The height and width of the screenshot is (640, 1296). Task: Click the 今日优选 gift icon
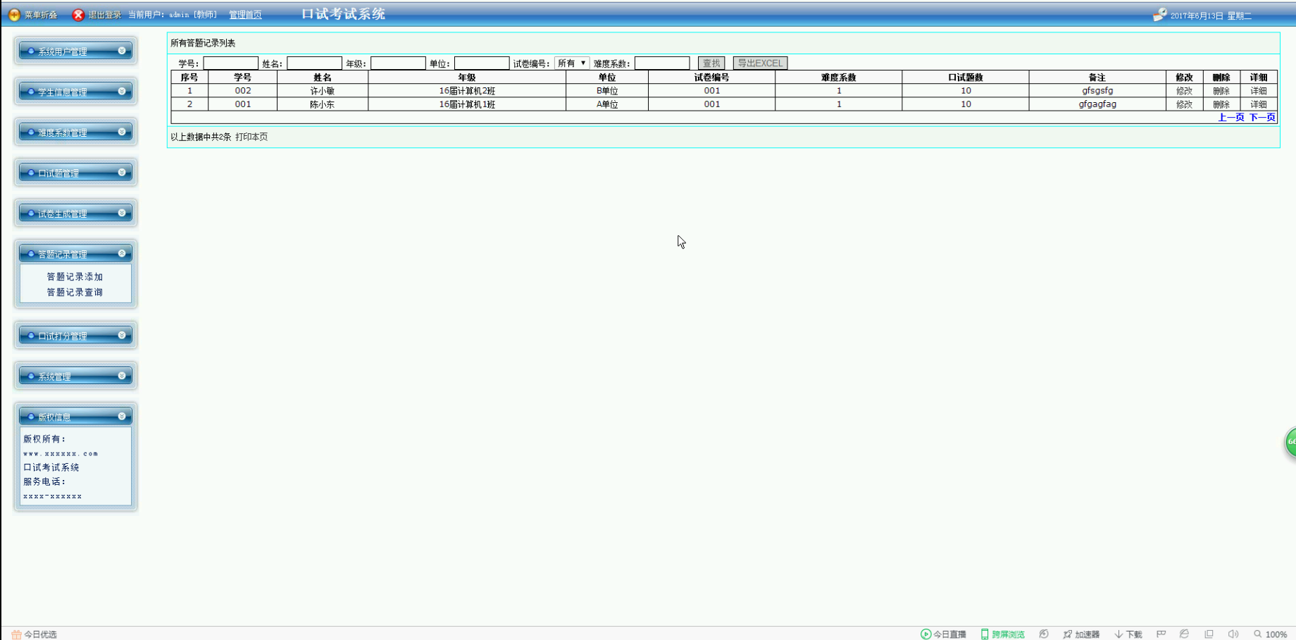16,634
